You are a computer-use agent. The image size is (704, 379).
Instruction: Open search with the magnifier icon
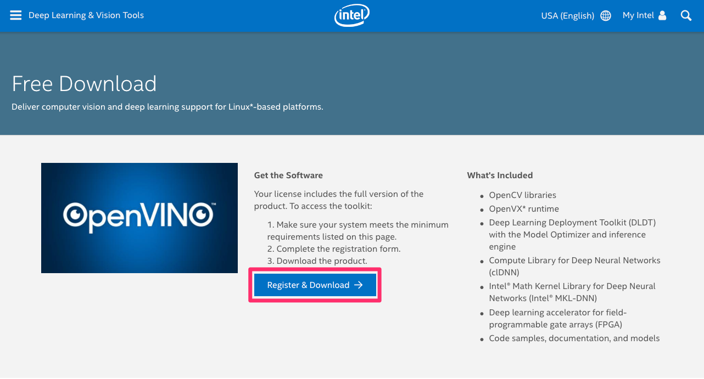coord(686,16)
